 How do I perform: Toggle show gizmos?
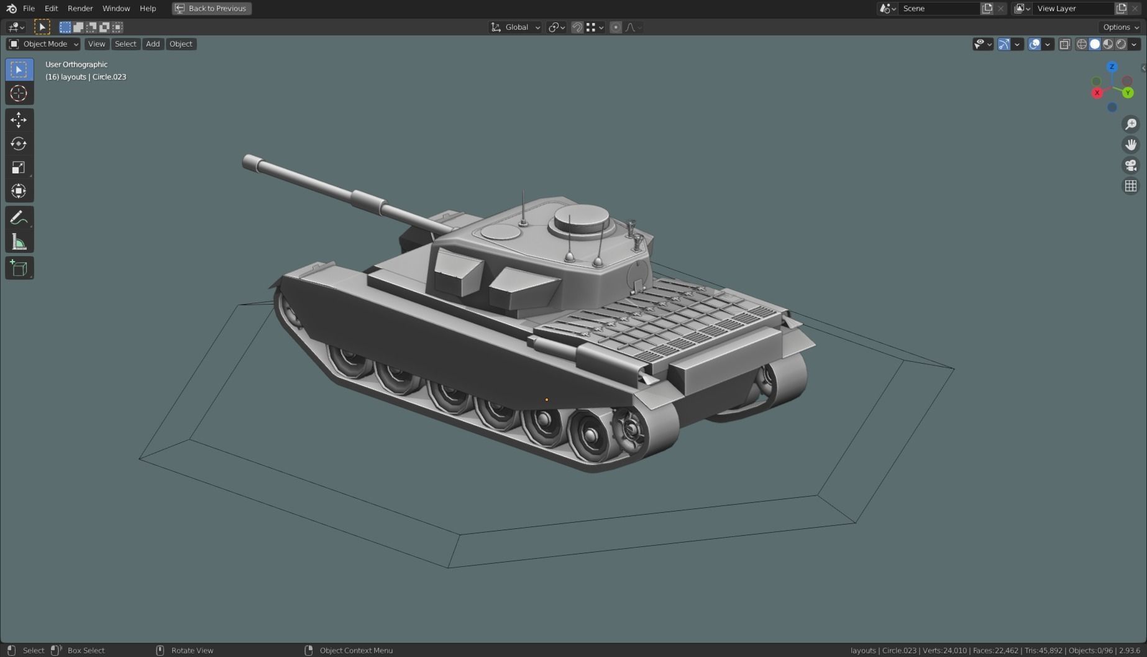coord(1003,44)
